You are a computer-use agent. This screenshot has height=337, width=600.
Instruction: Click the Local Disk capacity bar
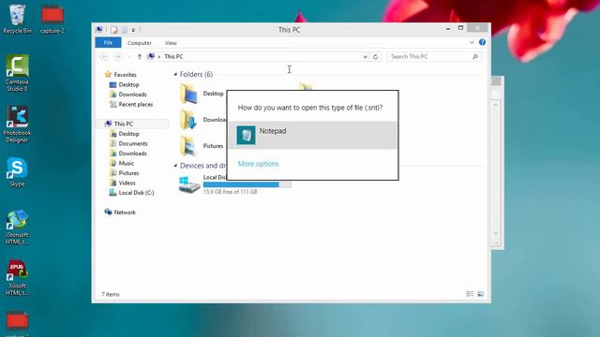[x=247, y=184]
